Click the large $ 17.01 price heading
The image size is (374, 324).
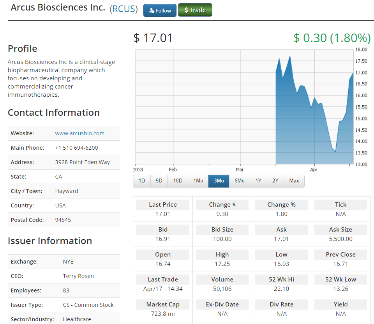(153, 38)
